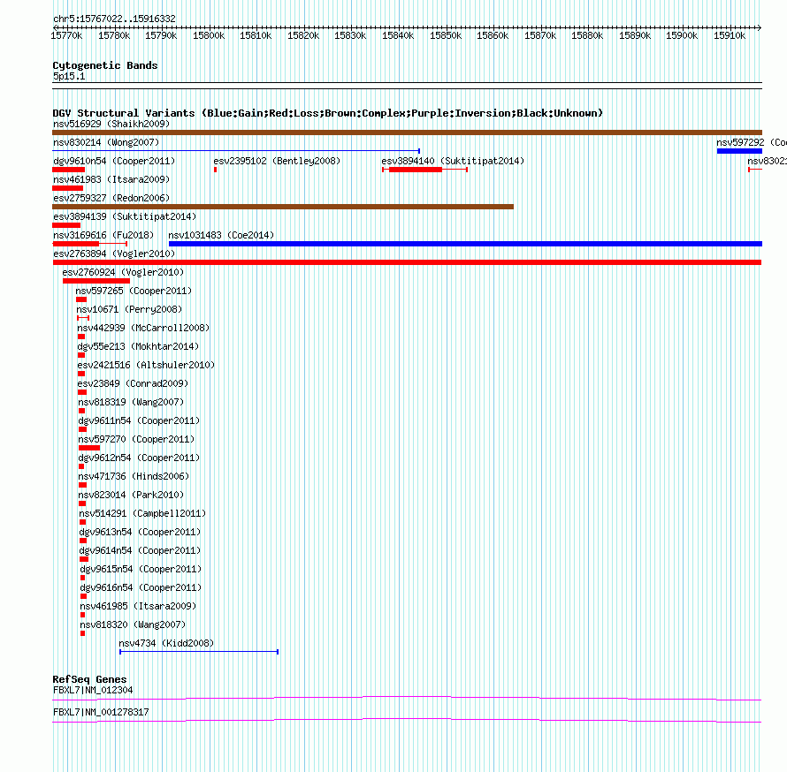The height and width of the screenshot is (772, 787).
Task: Click the esv2763894 (Vogler2010) label
Action: [114, 254]
